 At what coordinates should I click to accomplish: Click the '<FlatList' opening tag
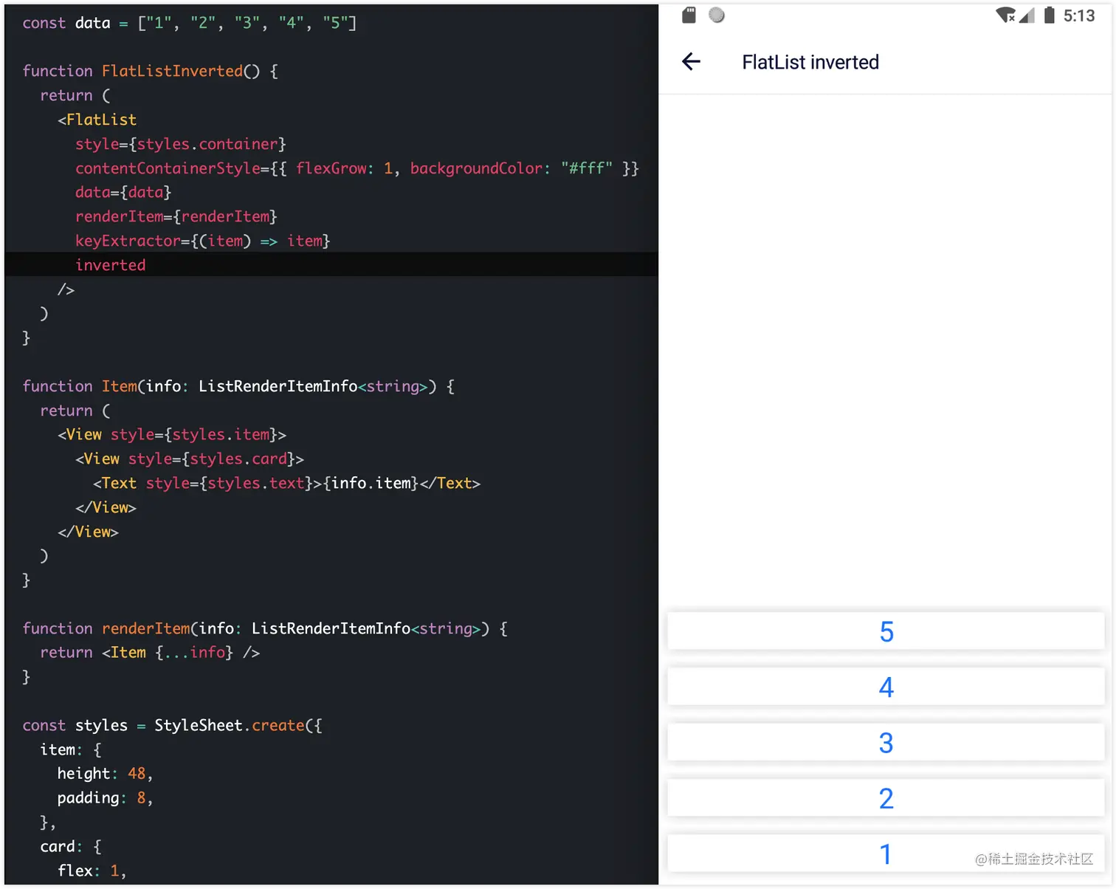[x=97, y=120]
